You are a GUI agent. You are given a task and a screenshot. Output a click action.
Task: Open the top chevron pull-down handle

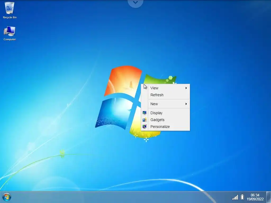(x=135, y=3)
